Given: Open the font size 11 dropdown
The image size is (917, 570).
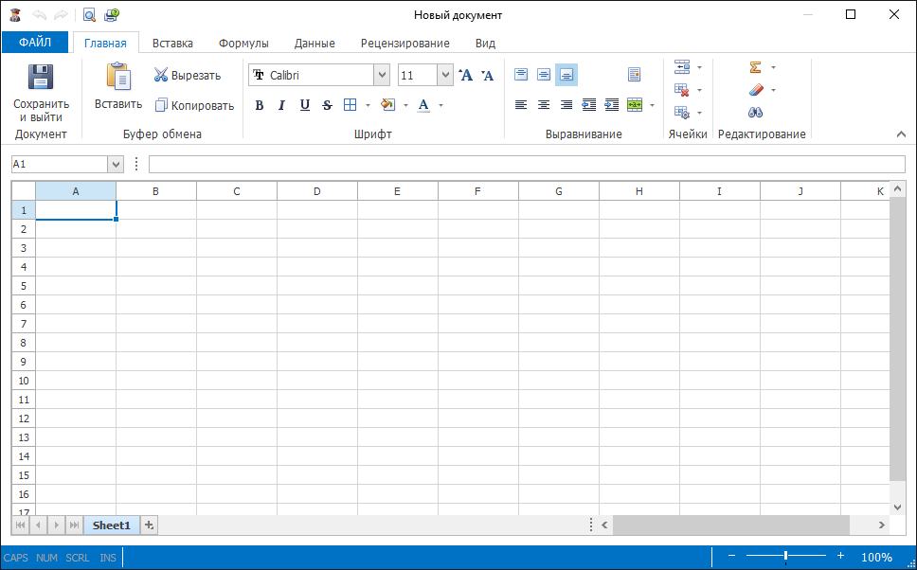Looking at the screenshot, I should (x=445, y=75).
